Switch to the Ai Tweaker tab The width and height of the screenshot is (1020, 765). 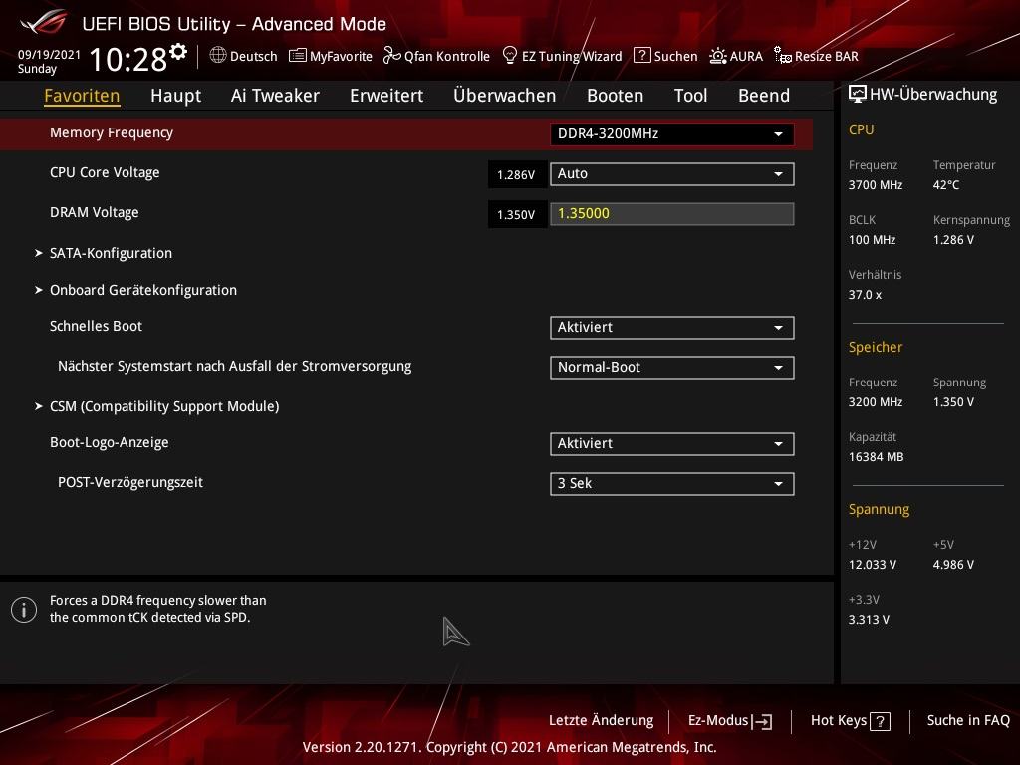[x=275, y=96]
